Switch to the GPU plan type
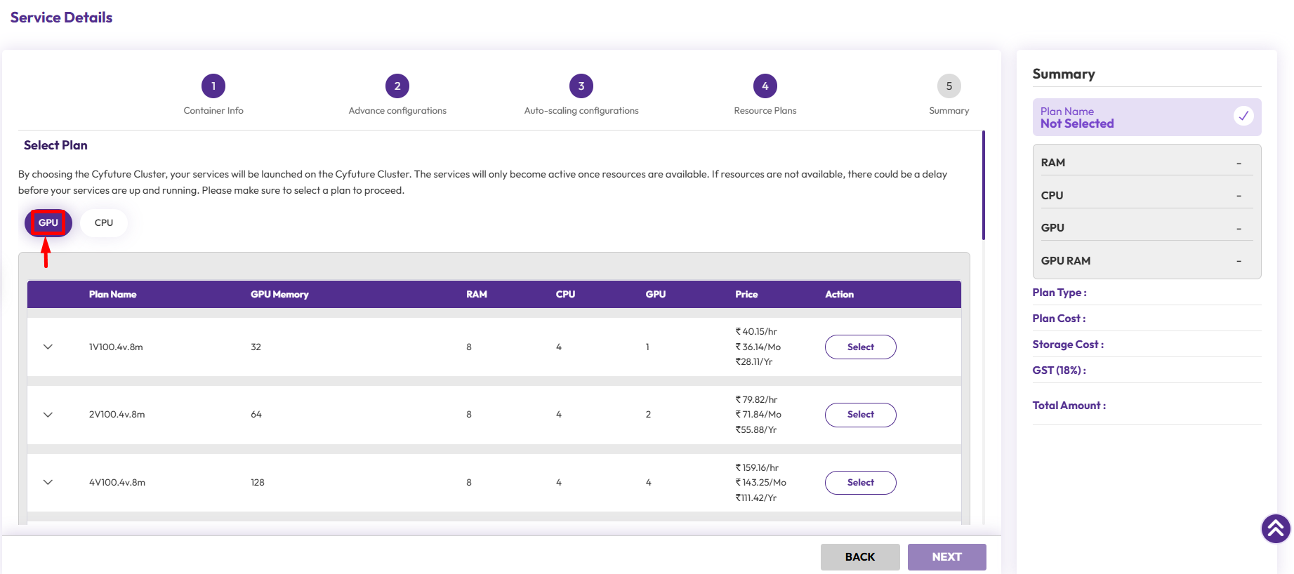This screenshot has height=574, width=1294. point(48,223)
